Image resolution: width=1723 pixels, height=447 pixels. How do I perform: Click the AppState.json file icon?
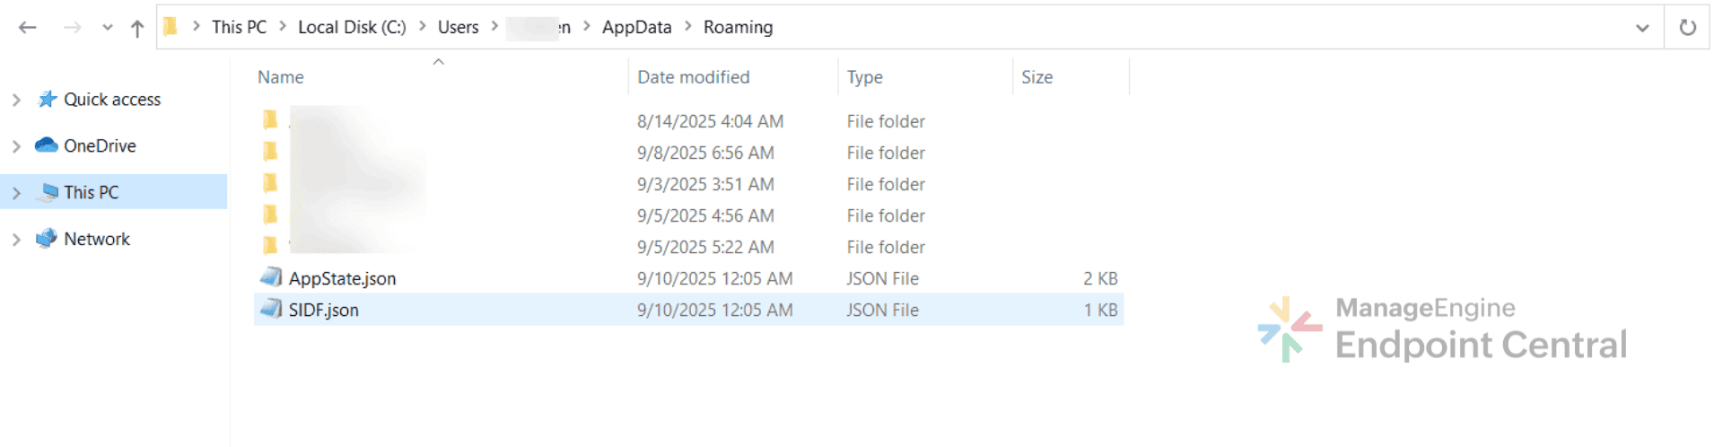pyautogui.click(x=271, y=277)
